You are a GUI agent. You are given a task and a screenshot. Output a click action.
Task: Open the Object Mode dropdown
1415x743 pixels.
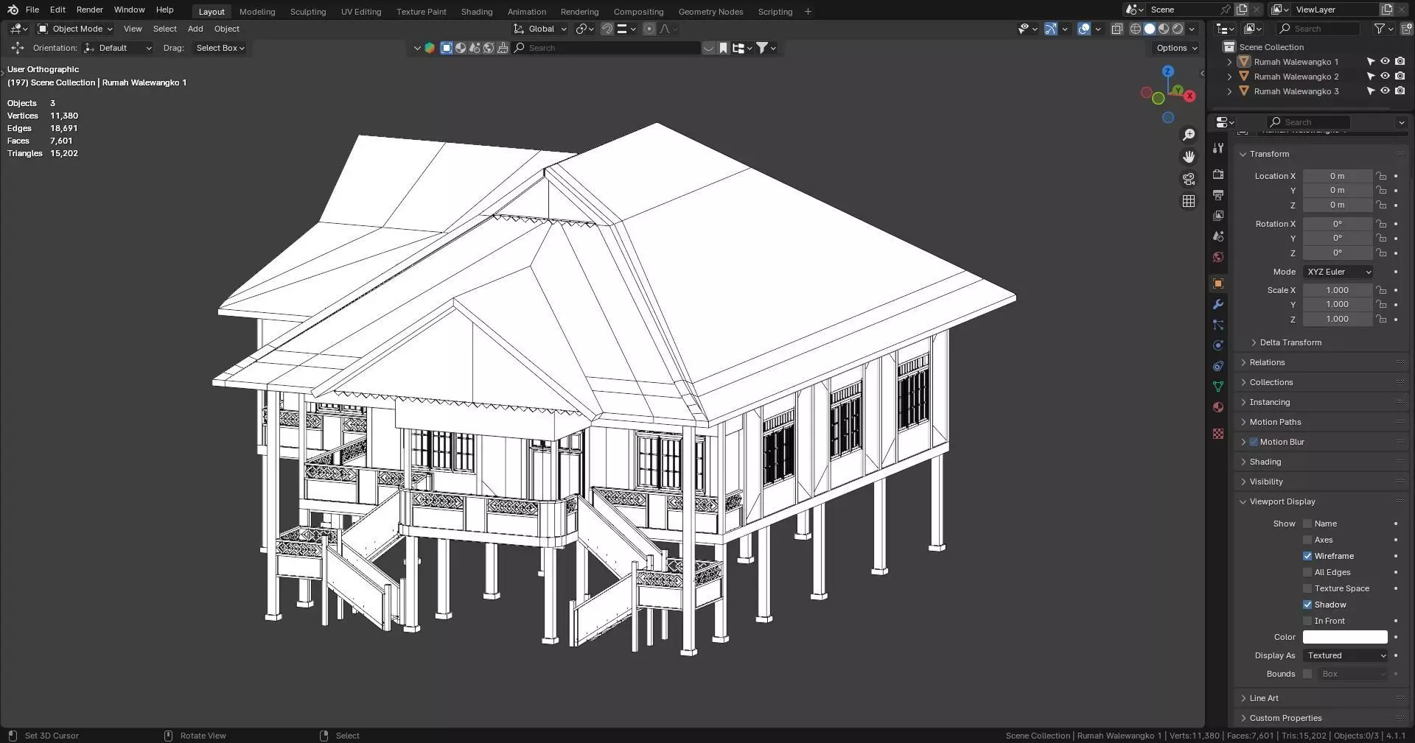(x=75, y=29)
